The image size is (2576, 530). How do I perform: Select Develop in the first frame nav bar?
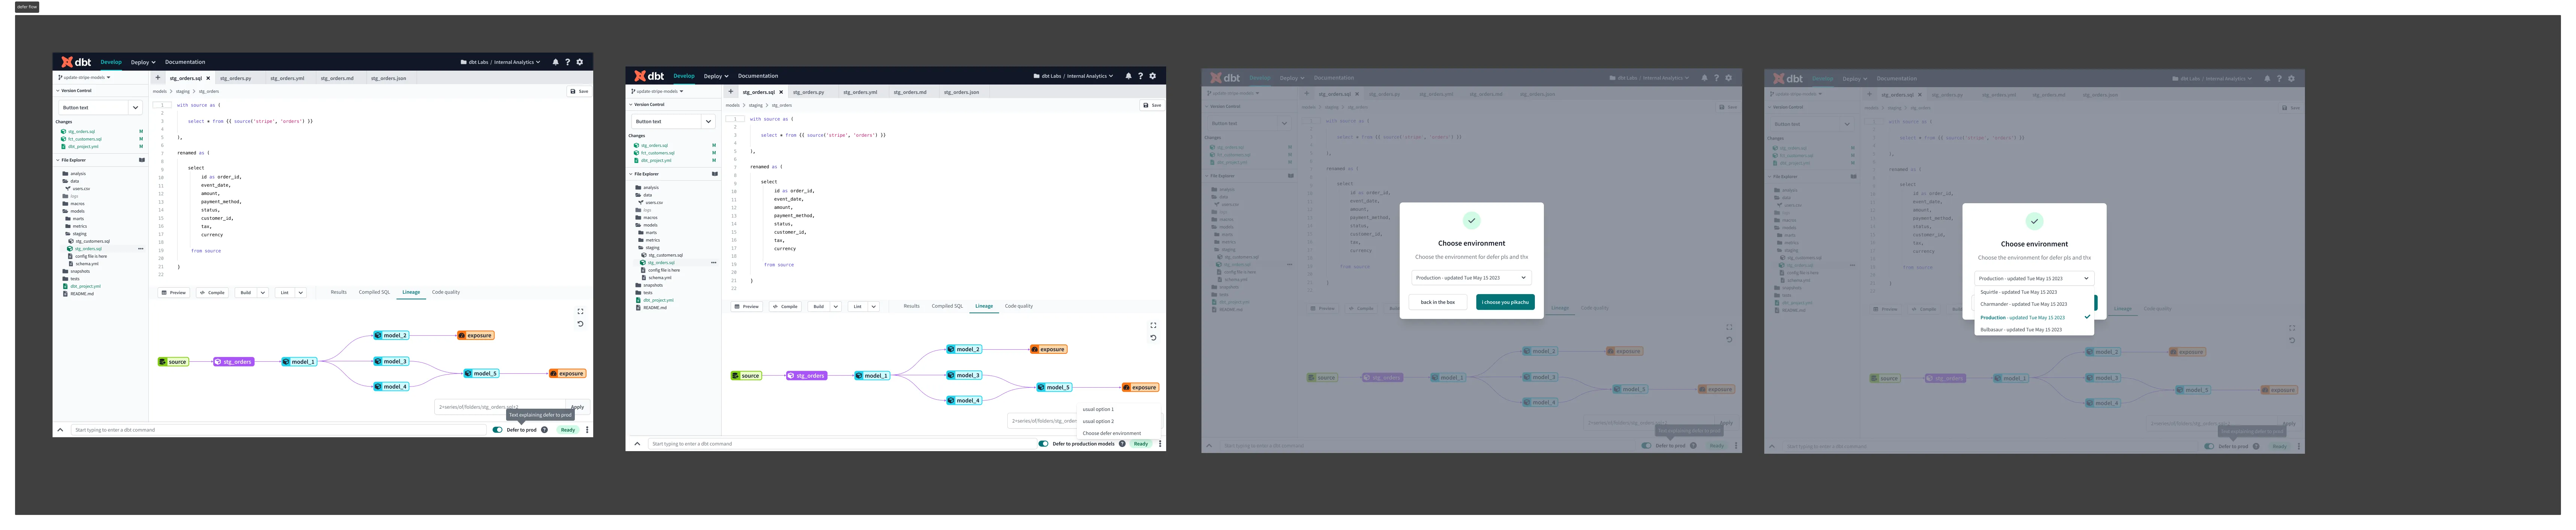coord(111,62)
